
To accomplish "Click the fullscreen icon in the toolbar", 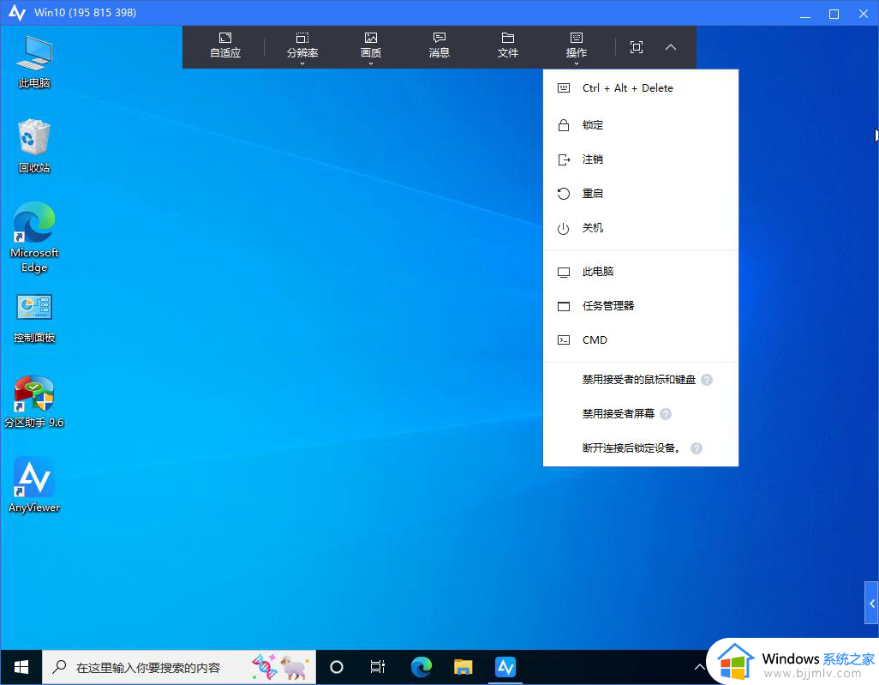I will (637, 47).
